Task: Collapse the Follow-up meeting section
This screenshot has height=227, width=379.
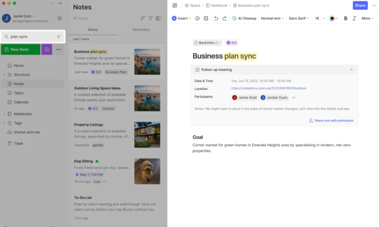Action: (x=351, y=70)
